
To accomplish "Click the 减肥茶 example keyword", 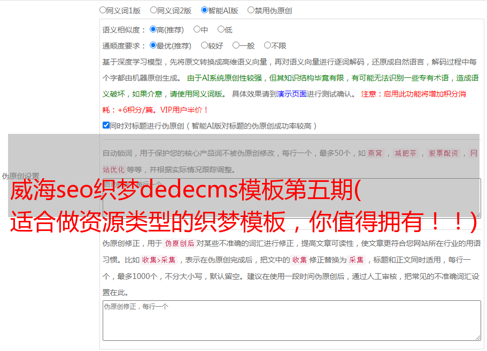I will point(405,153).
